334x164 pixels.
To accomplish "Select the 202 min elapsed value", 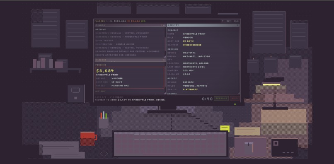I will pyautogui.click(x=188, y=70).
